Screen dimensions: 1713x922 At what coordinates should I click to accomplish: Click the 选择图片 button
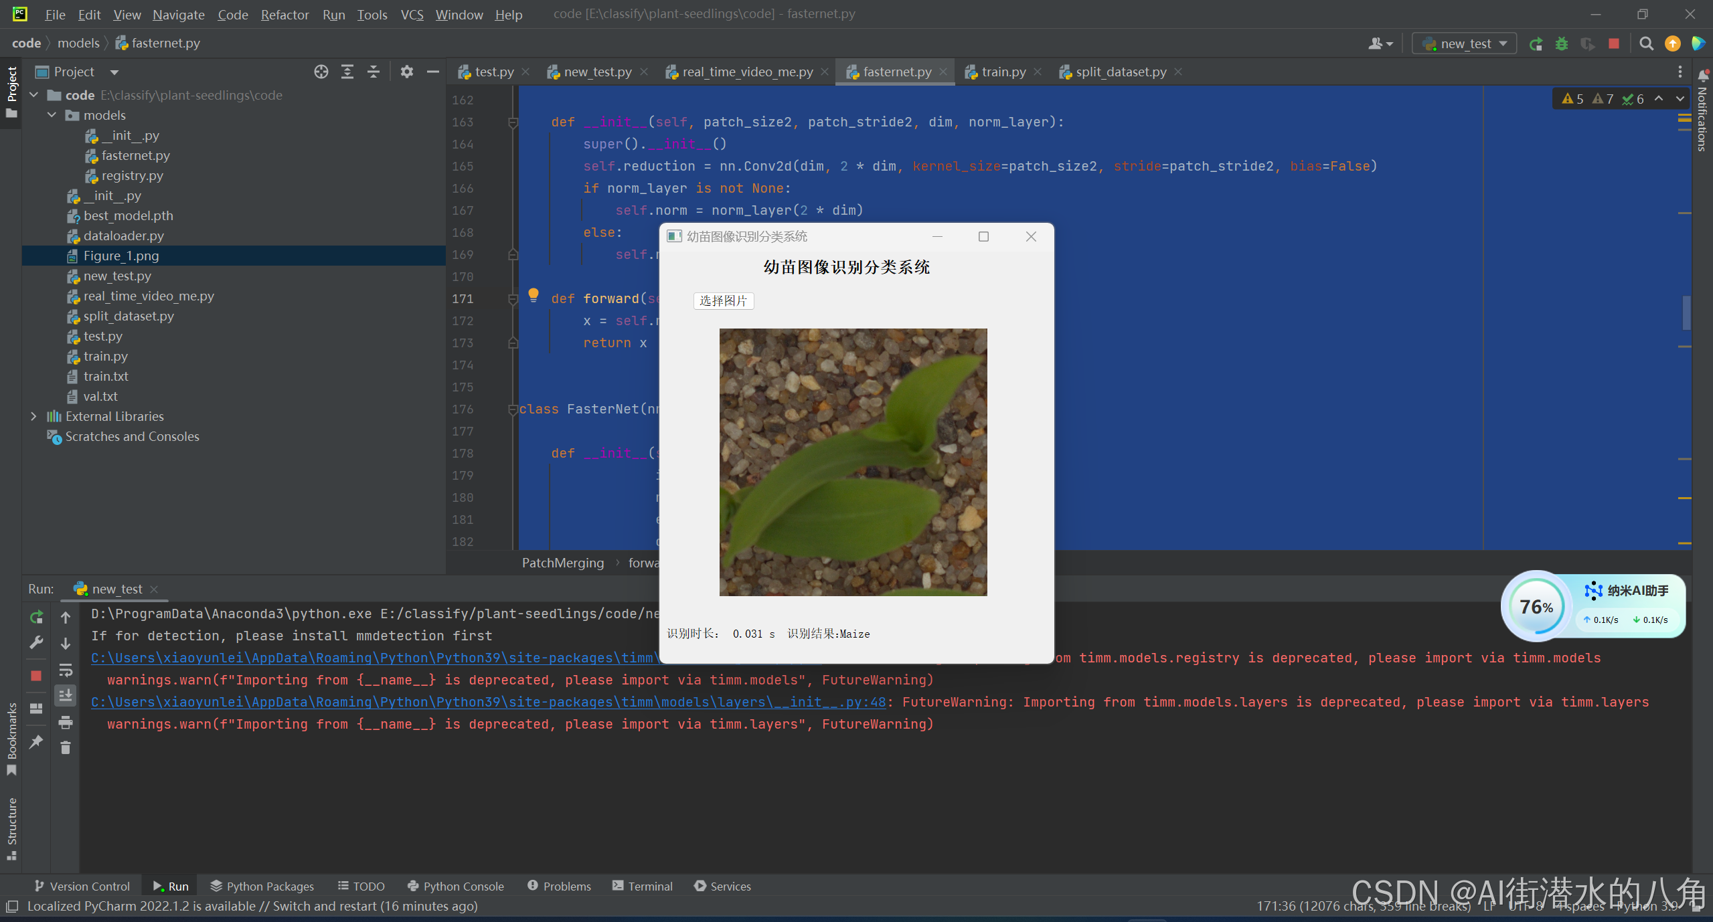[x=723, y=300]
